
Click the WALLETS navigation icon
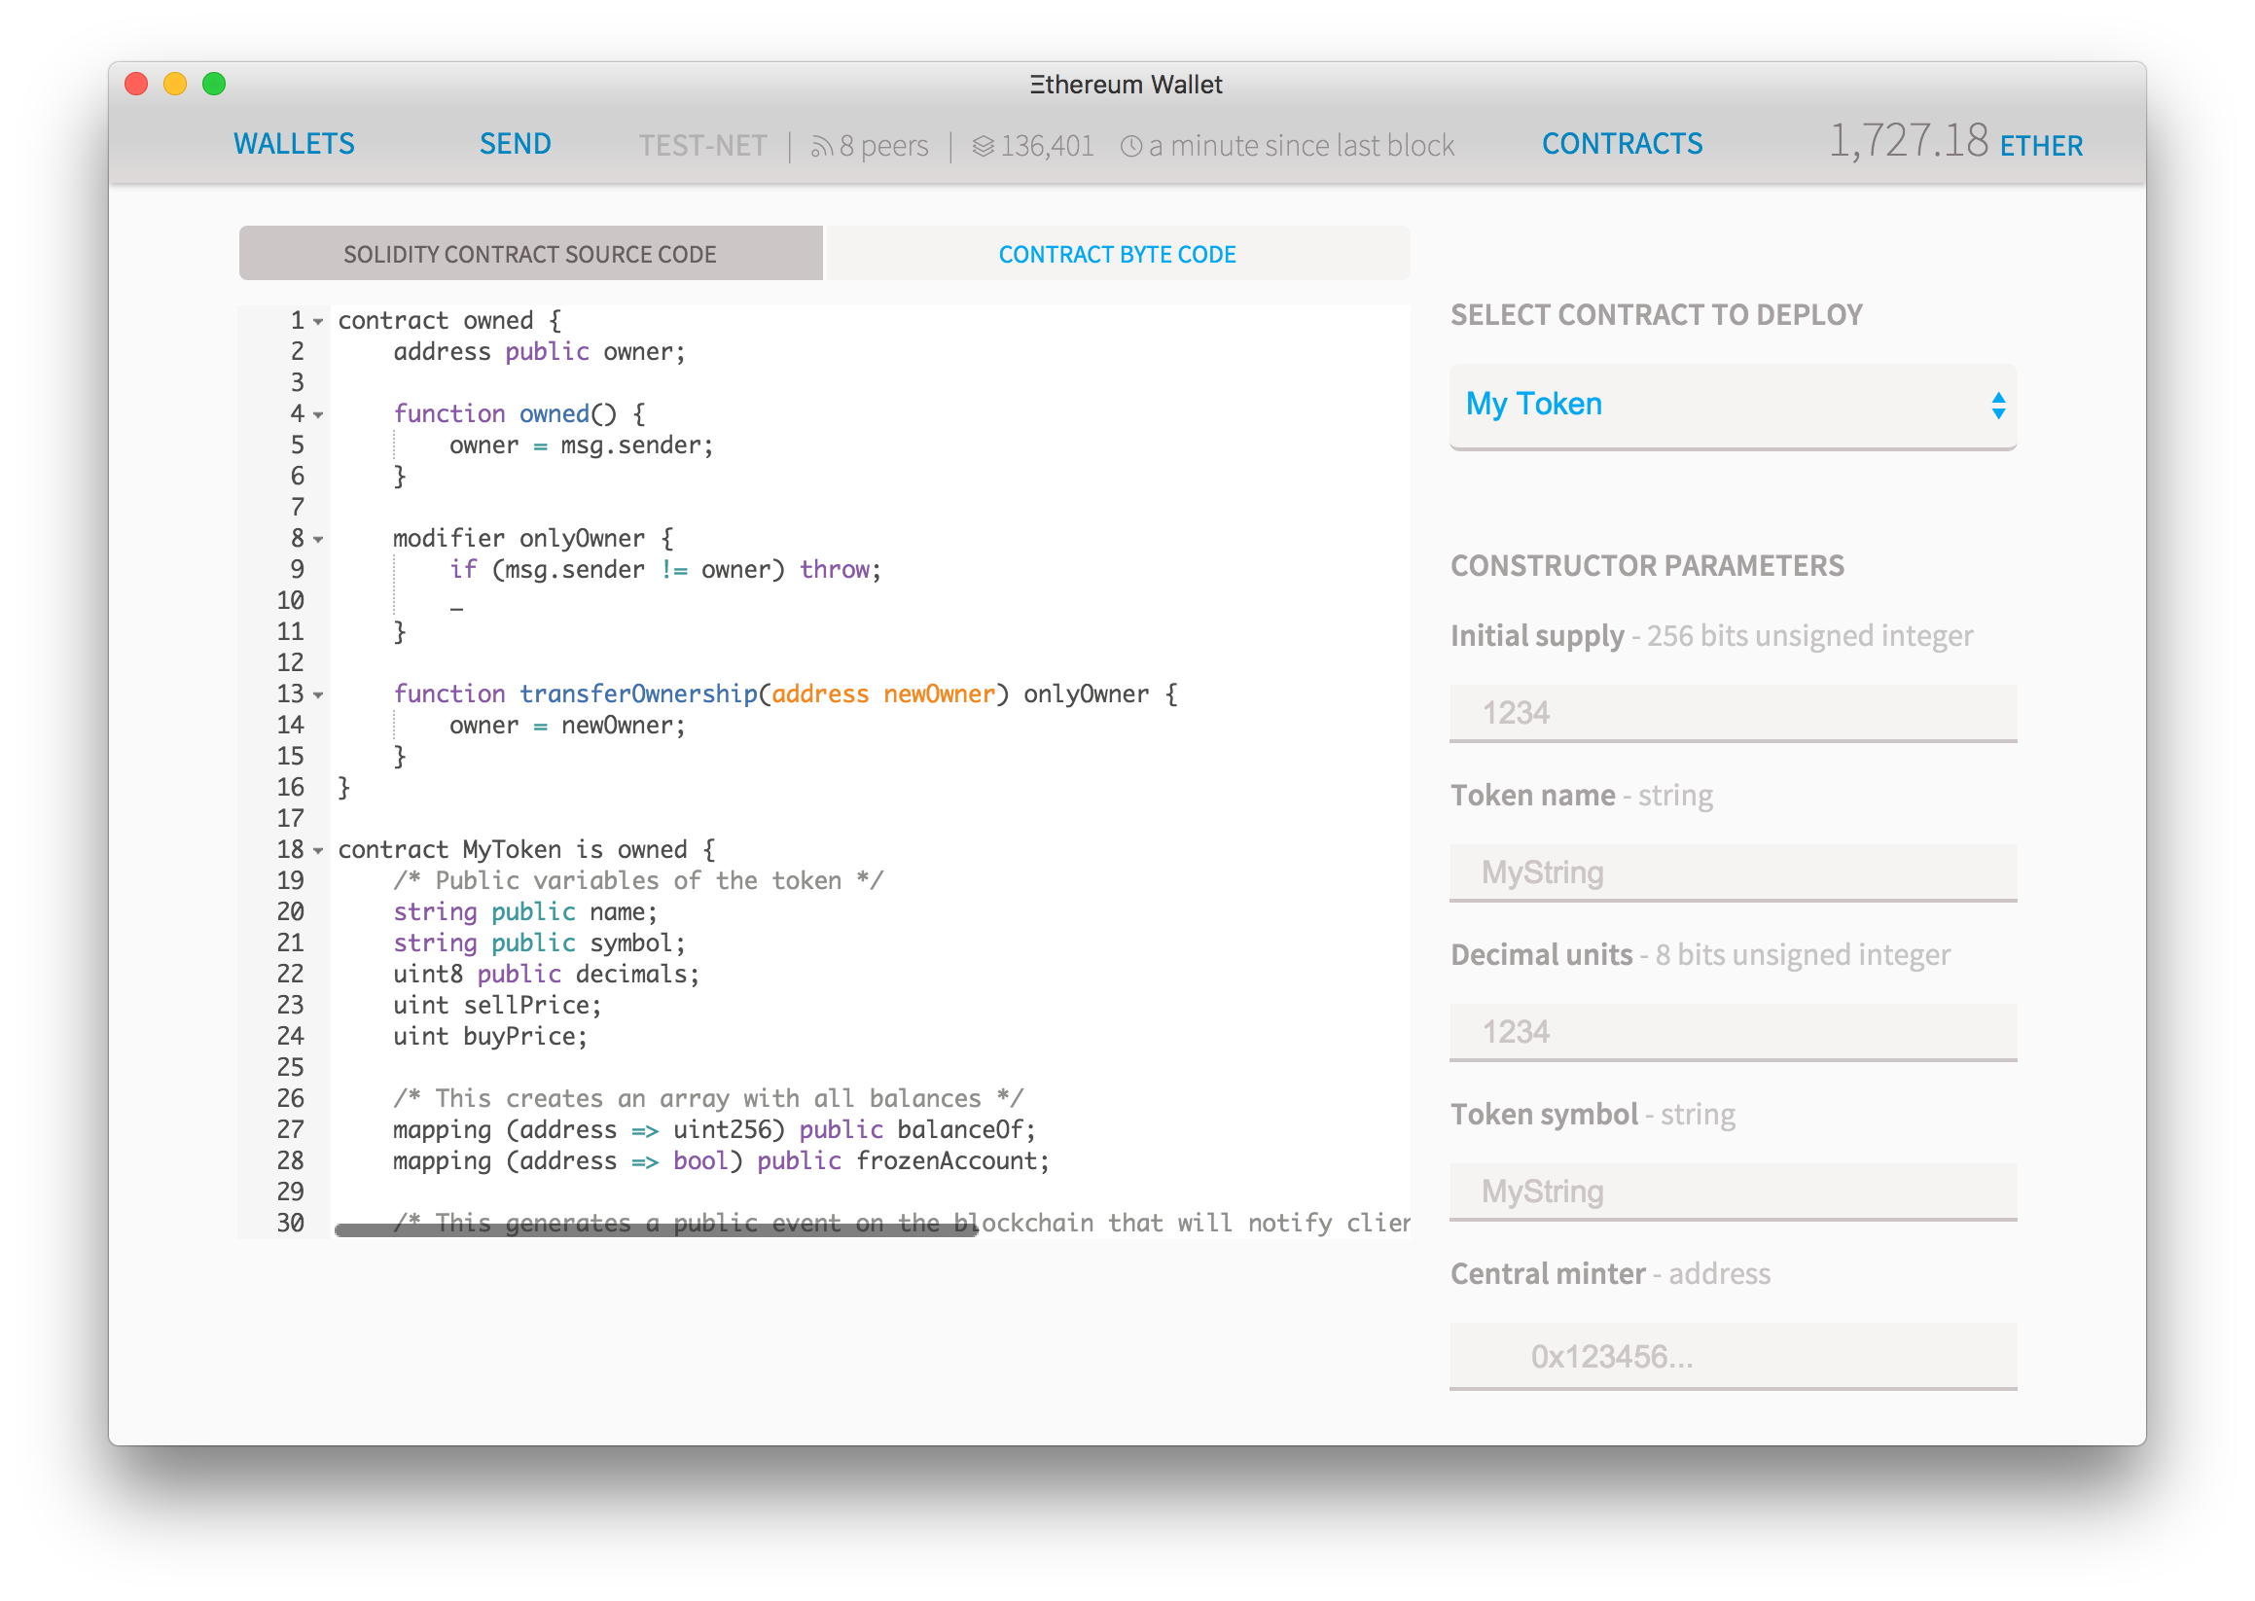295,144
